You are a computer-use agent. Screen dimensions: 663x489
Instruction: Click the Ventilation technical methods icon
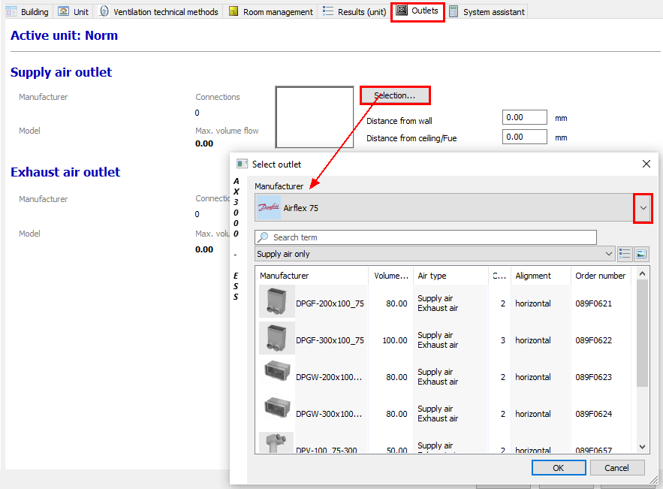(104, 11)
